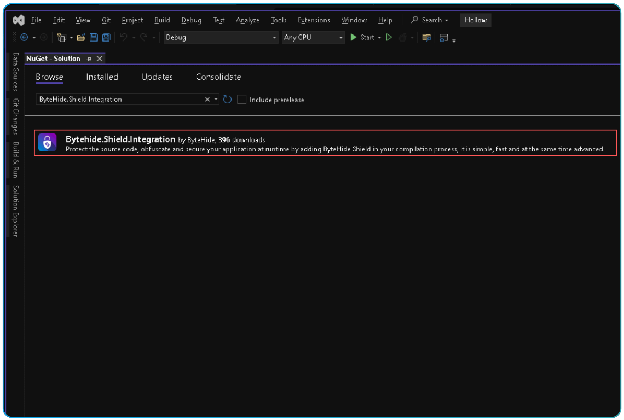Run without debugging using outlined play icon
This screenshot has height=420, width=624.
389,37
